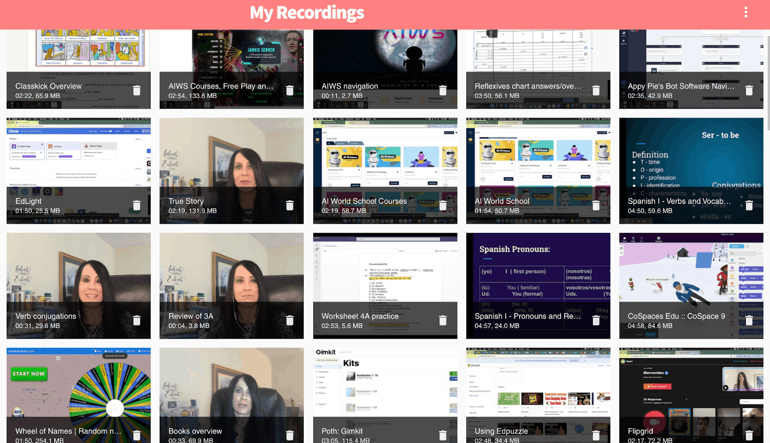Viewport: 770px width, 443px height.
Task: Delete the Spanish I Pronouns recording
Action: coord(596,320)
